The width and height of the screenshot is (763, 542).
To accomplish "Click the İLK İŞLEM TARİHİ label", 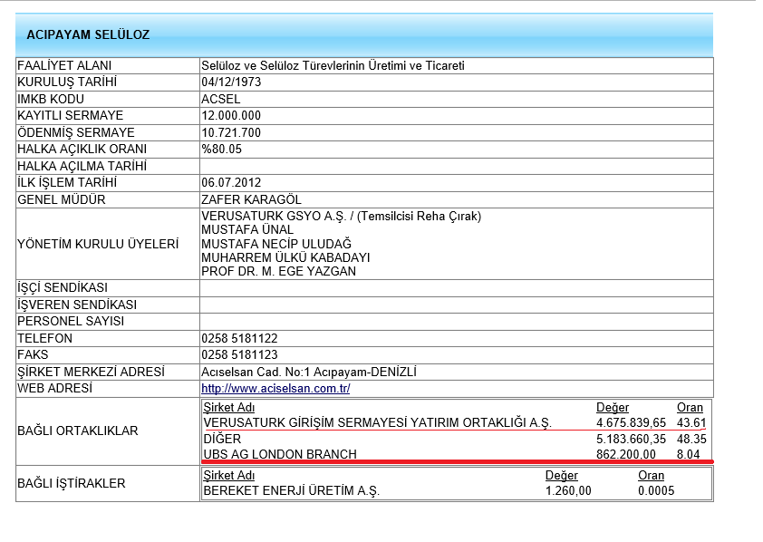I will click(67, 183).
